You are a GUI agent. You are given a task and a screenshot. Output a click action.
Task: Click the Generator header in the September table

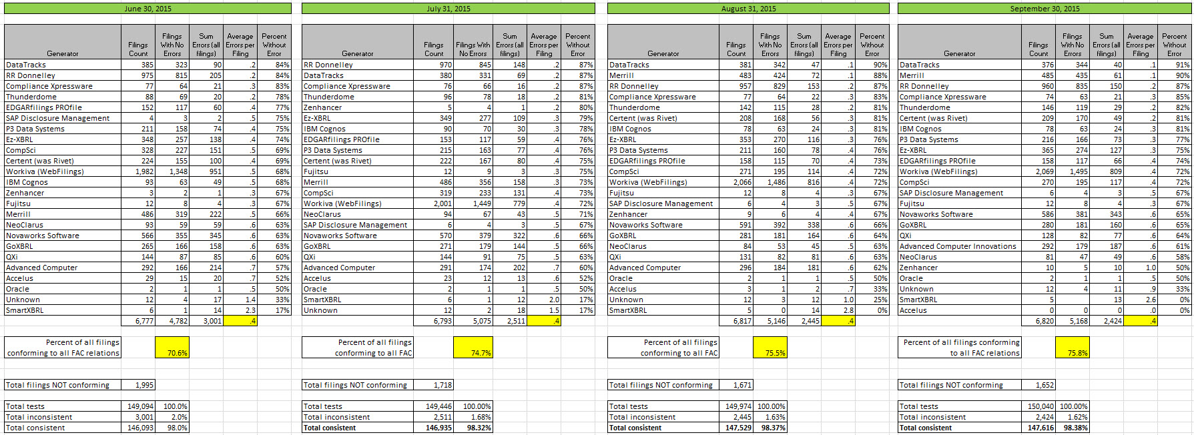[960, 42]
